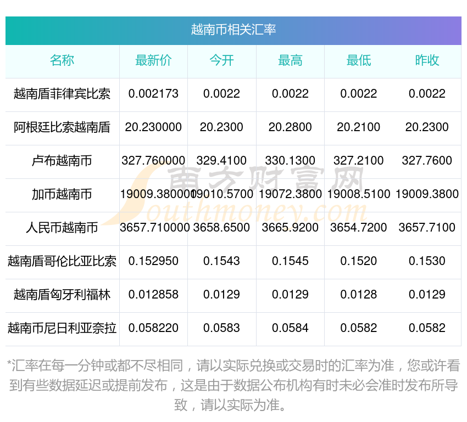The width and height of the screenshot is (467, 422).
Task: Click the value 19008.5100
Action: point(359,194)
